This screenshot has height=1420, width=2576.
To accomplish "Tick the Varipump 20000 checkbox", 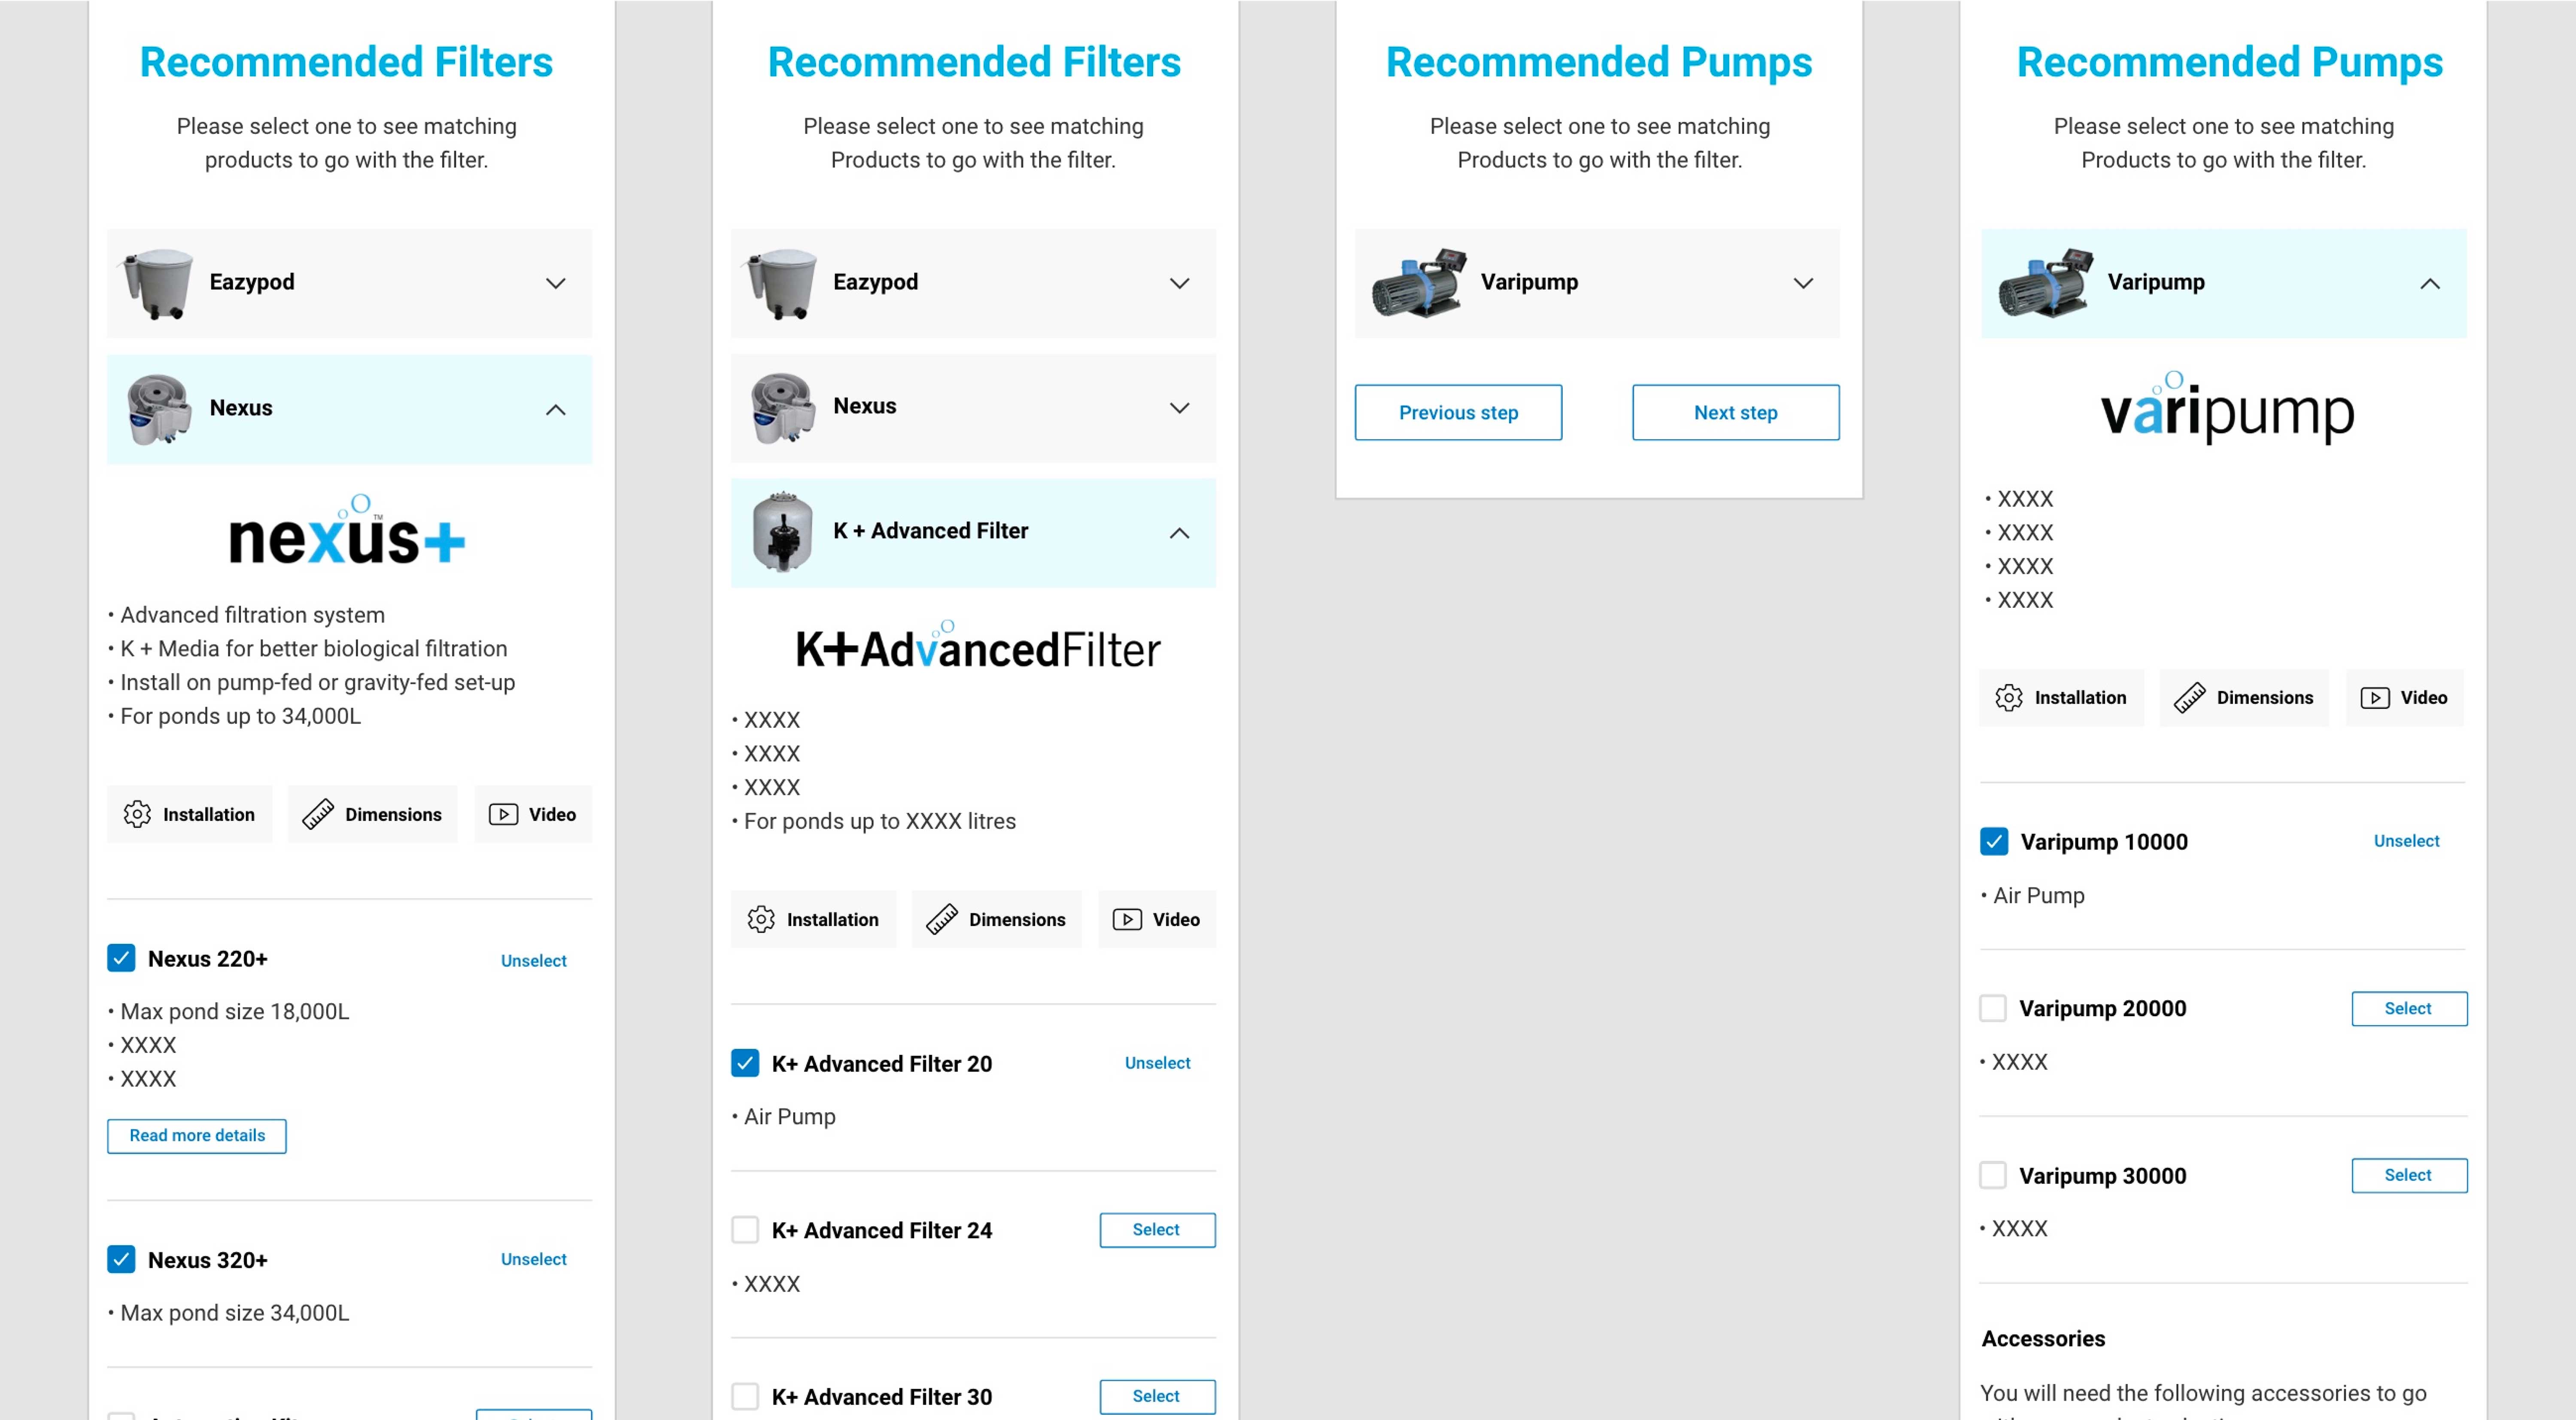I will [x=1993, y=1007].
